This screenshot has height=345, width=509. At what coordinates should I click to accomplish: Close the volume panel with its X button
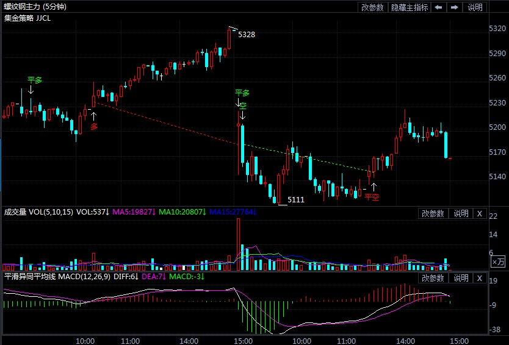(480, 213)
